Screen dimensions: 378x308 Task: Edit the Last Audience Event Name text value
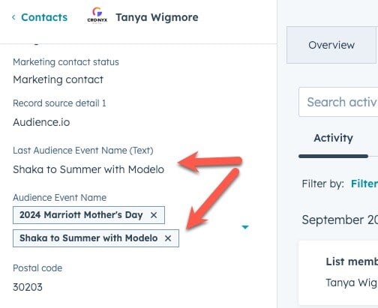[x=88, y=169]
